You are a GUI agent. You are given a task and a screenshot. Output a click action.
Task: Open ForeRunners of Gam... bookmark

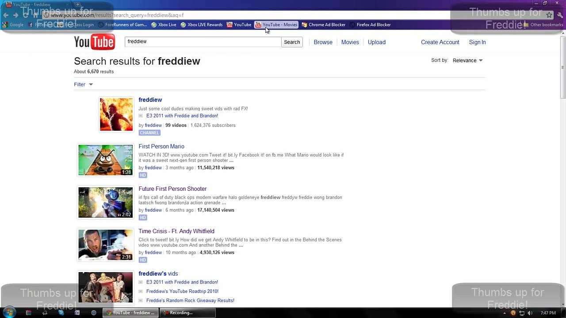tap(122, 25)
